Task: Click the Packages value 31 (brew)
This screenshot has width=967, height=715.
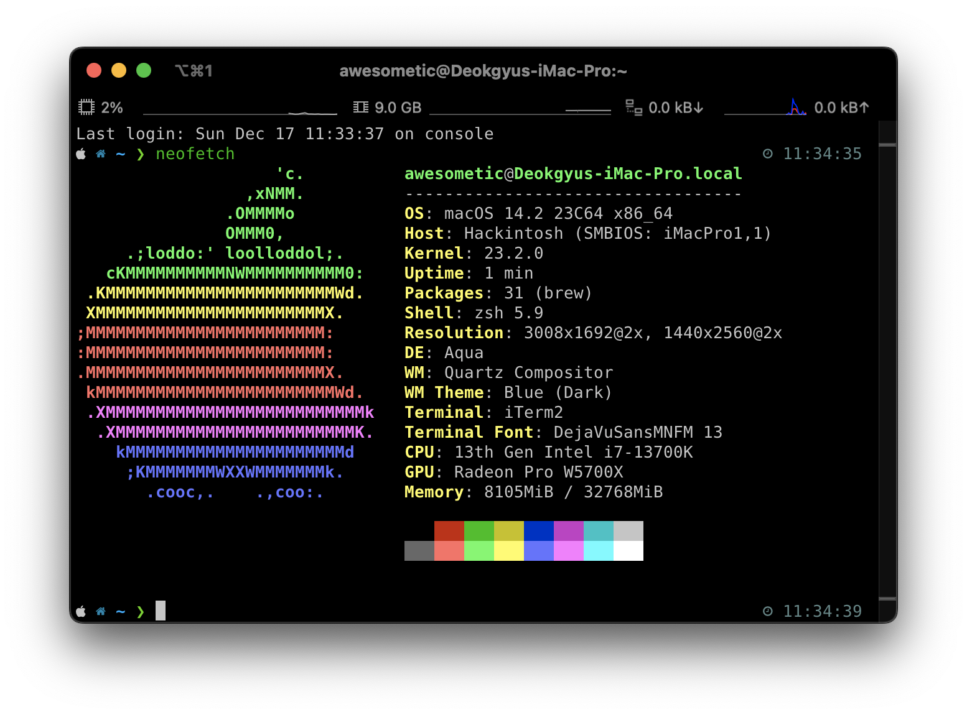Action: click(x=548, y=293)
